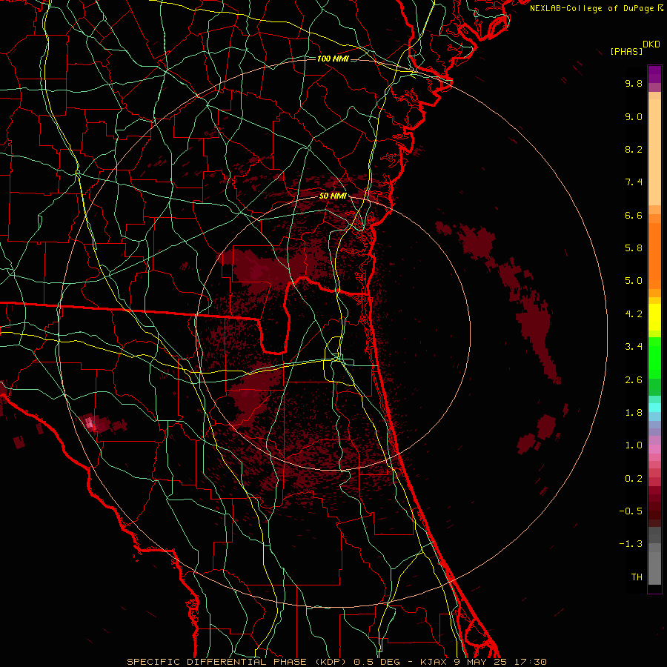The width and height of the screenshot is (667, 667).
Task: Click the TH threshold label on scale
Action: tap(637, 577)
